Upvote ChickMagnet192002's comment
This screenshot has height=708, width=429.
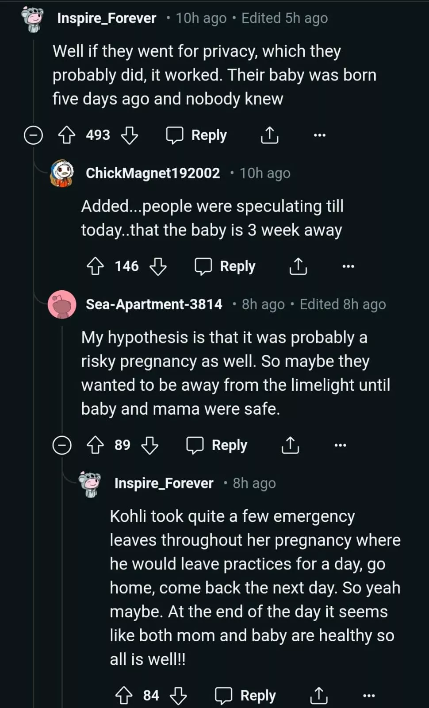pos(95,266)
